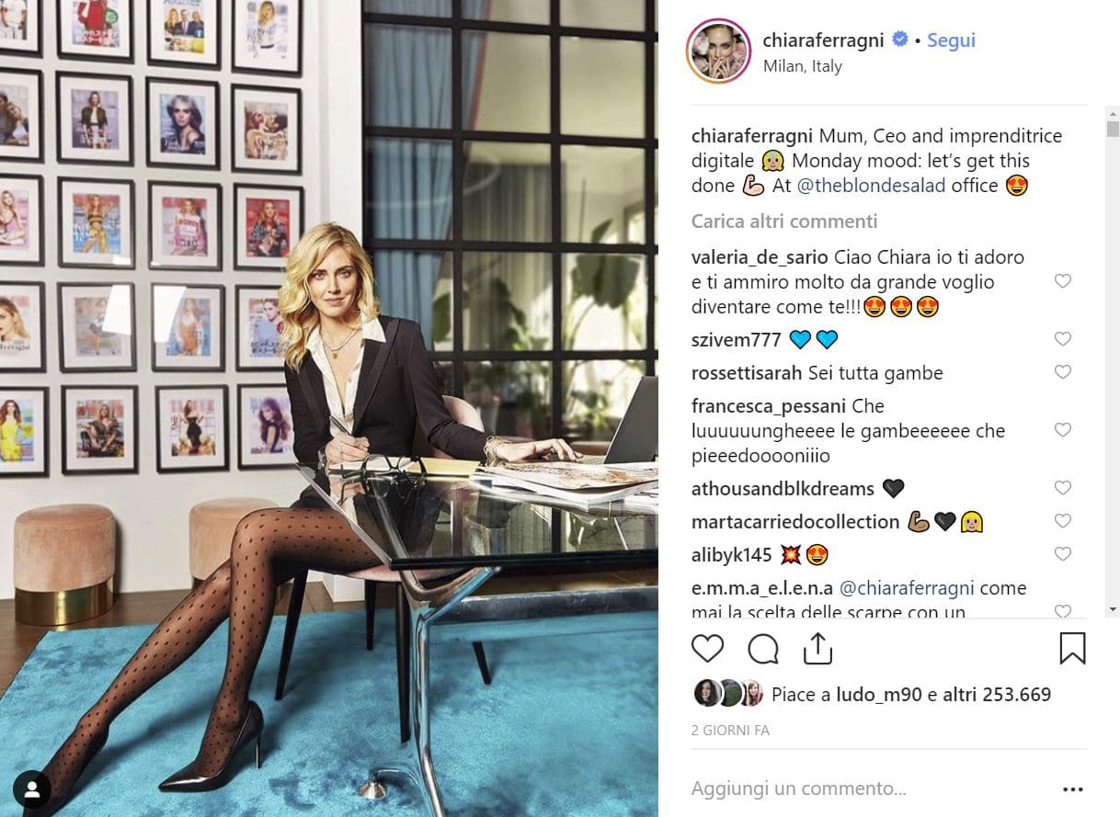Like the szivem777 comment heart
The image size is (1120, 817).
click(1063, 339)
